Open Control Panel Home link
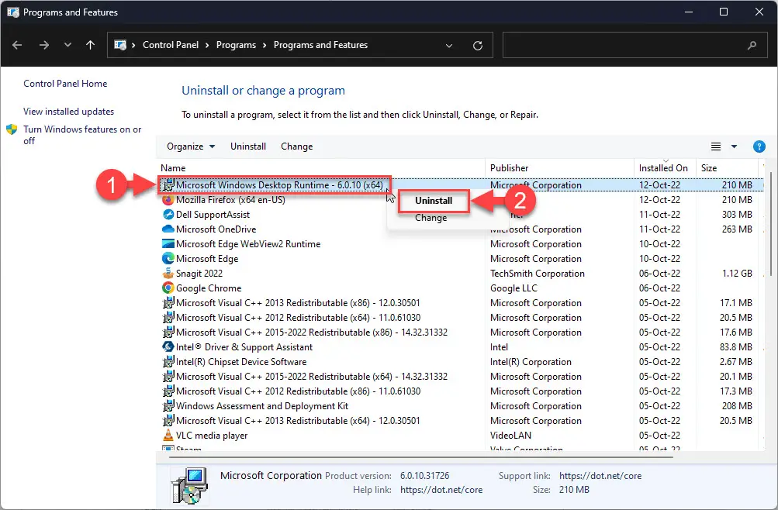This screenshot has height=510, width=778. click(x=65, y=83)
